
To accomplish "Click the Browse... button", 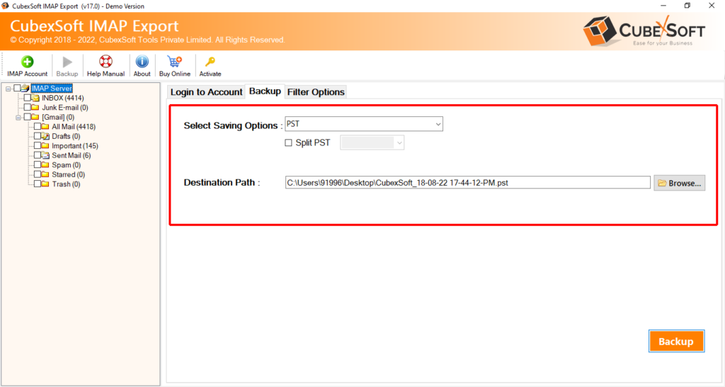I will pos(679,184).
